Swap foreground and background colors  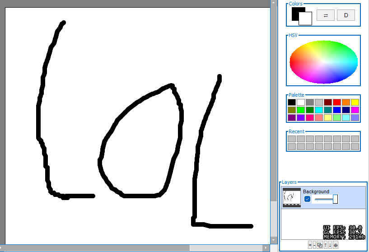(x=325, y=15)
